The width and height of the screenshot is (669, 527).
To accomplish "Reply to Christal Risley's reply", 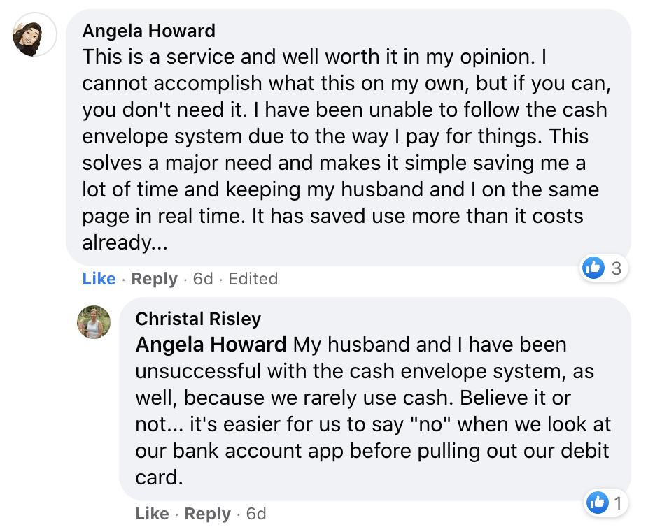I will click(208, 514).
